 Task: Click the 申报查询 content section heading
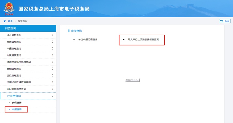pos(76,31)
